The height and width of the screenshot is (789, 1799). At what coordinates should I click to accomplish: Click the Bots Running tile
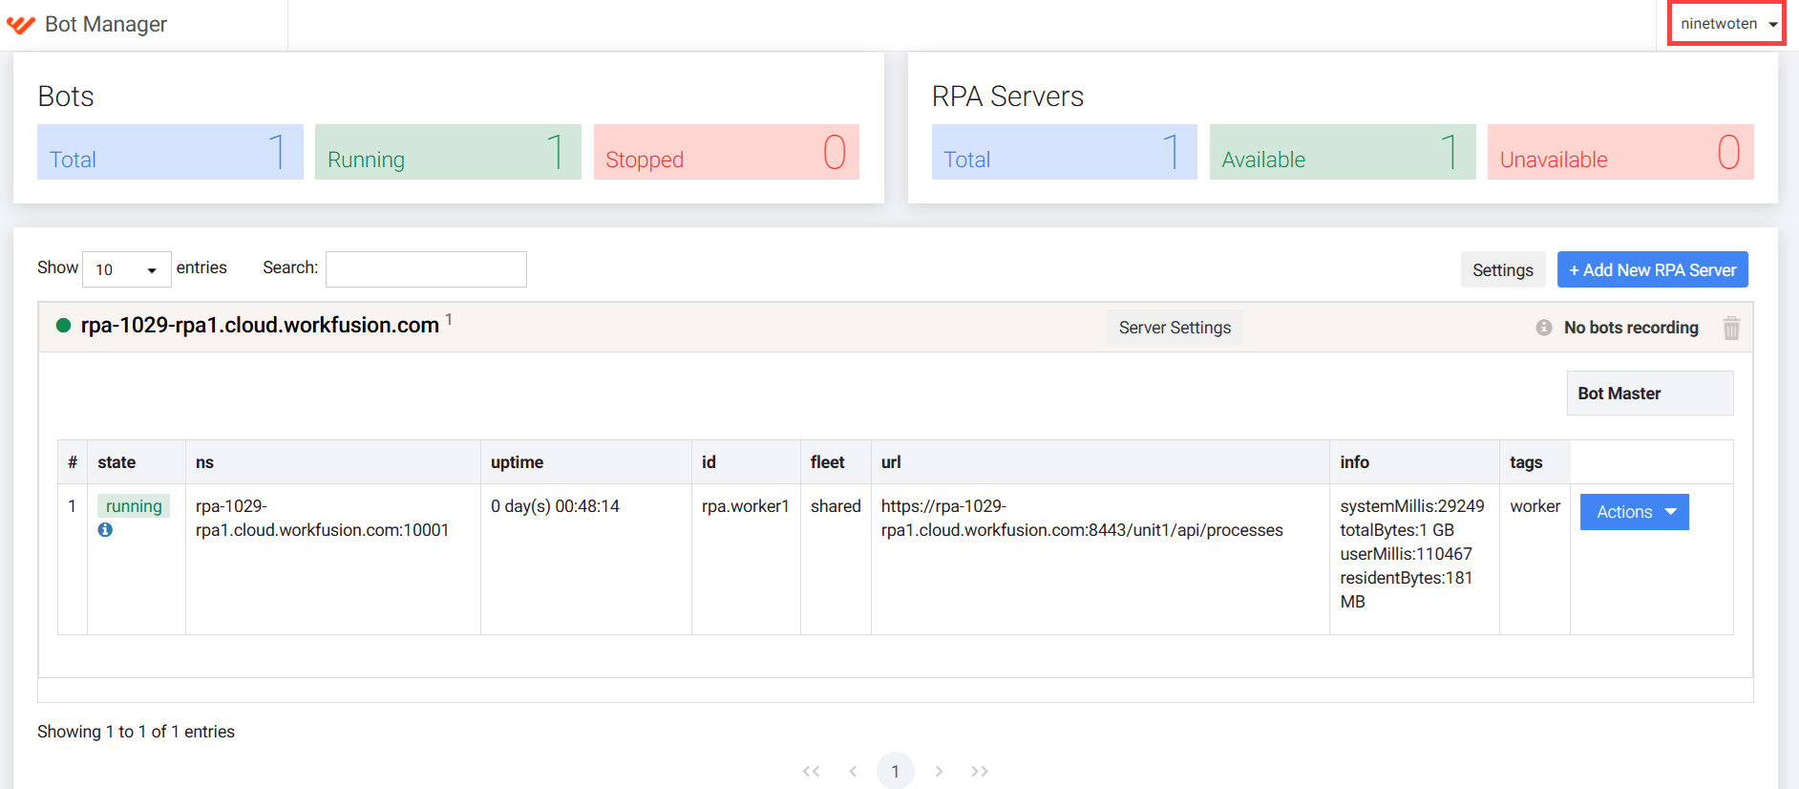point(448,152)
